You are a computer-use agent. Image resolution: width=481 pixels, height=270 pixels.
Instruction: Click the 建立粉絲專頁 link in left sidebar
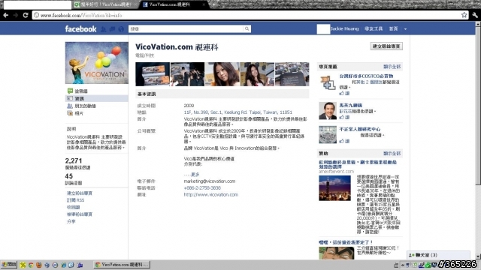(x=80, y=193)
